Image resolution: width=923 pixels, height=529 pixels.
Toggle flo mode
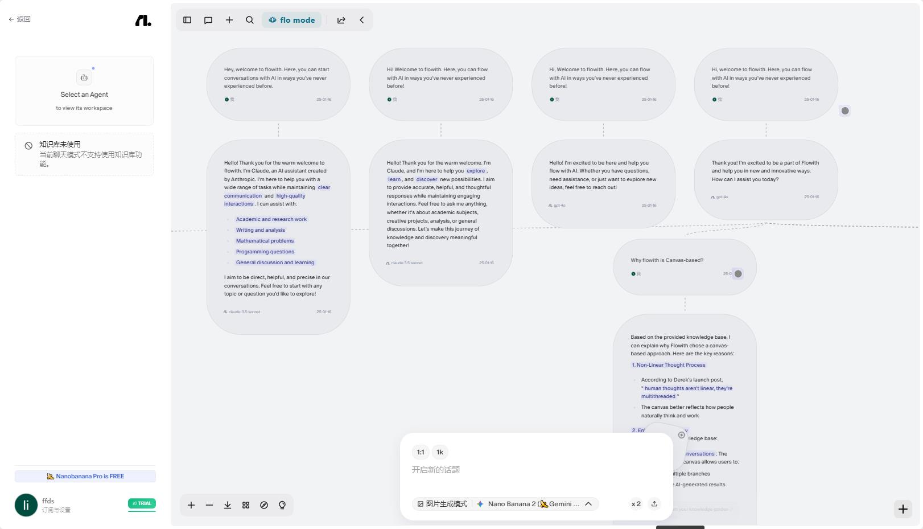[x=292, y=20]
